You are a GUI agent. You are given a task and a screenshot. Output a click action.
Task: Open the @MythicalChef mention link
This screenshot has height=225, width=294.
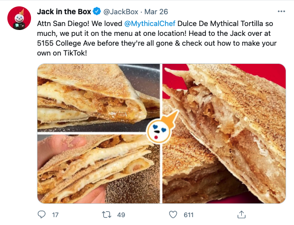(x=150, y=24)
